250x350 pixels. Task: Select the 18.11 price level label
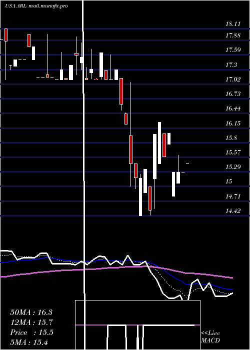233,24
